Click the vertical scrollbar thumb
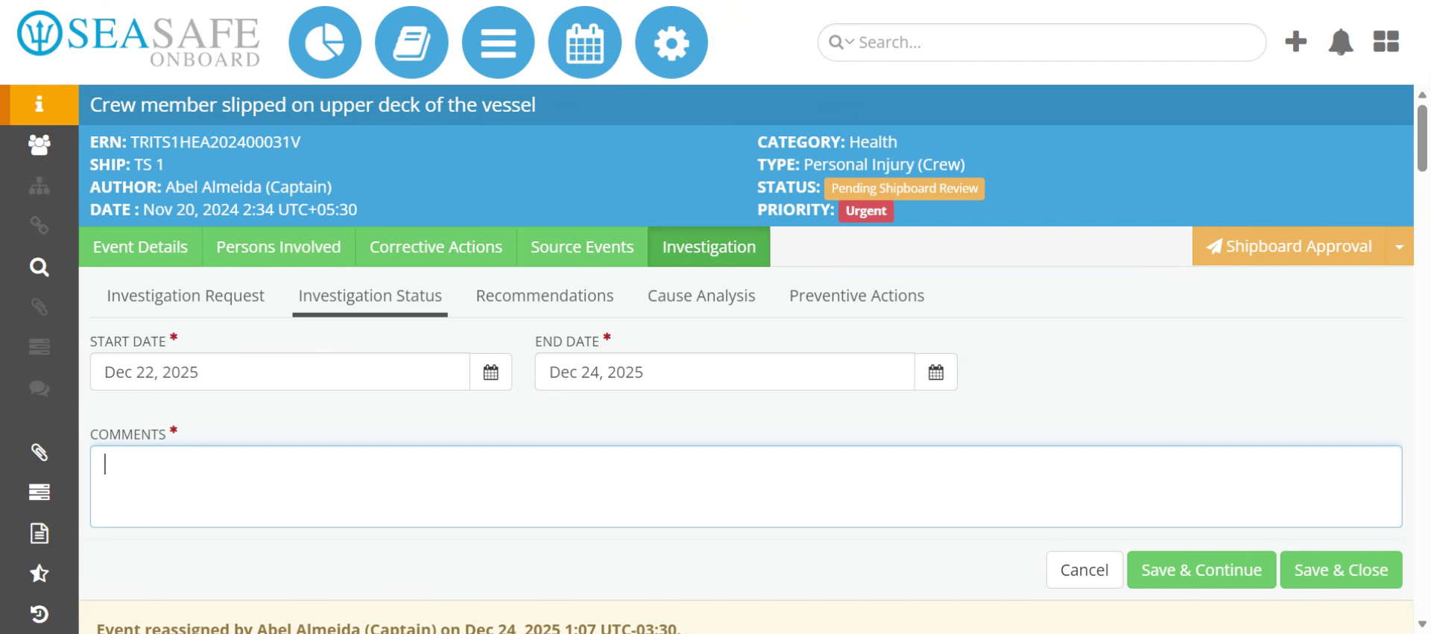This screenshot has height=634, width=1431. coord(1422,138)
